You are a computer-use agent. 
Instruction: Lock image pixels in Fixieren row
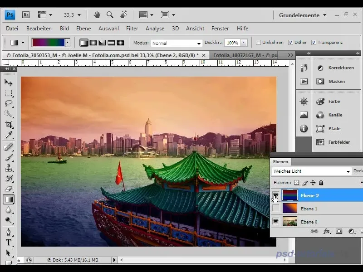(305, 183)
